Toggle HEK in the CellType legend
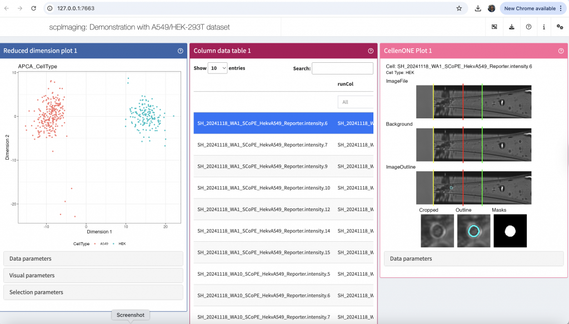This screenshot has width=569, height=324. coord(123,243)
